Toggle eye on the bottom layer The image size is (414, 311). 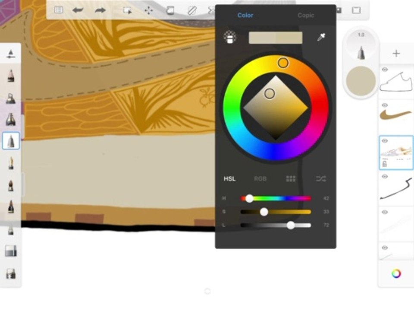point(385,248)
